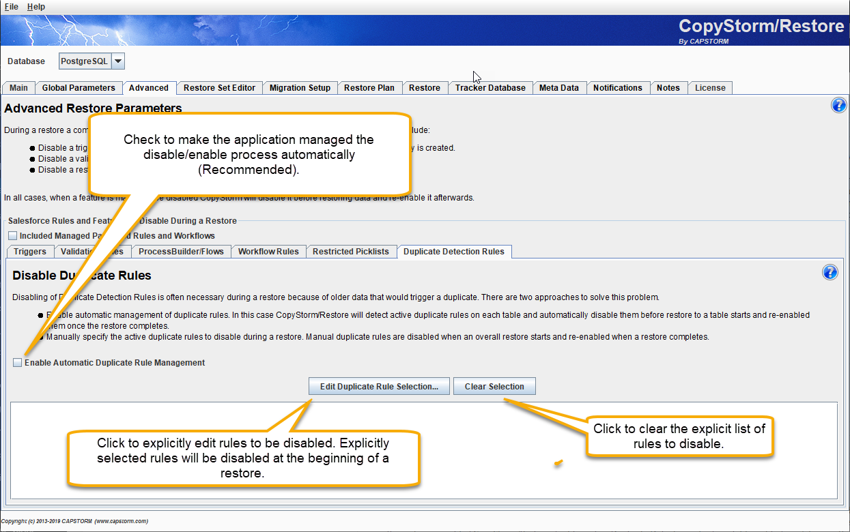Open the Help menu
Viewport: 850px width, 532px height.
36,6
